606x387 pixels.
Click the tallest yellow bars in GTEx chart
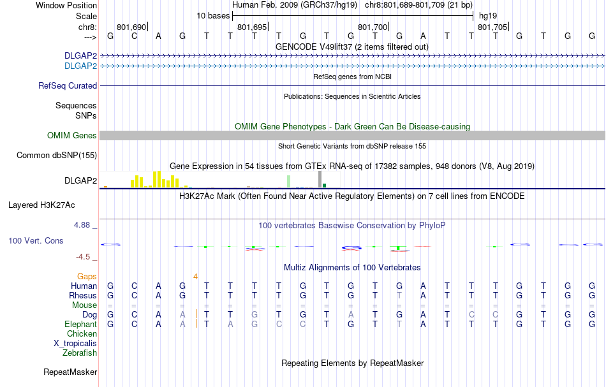point(157,179)
